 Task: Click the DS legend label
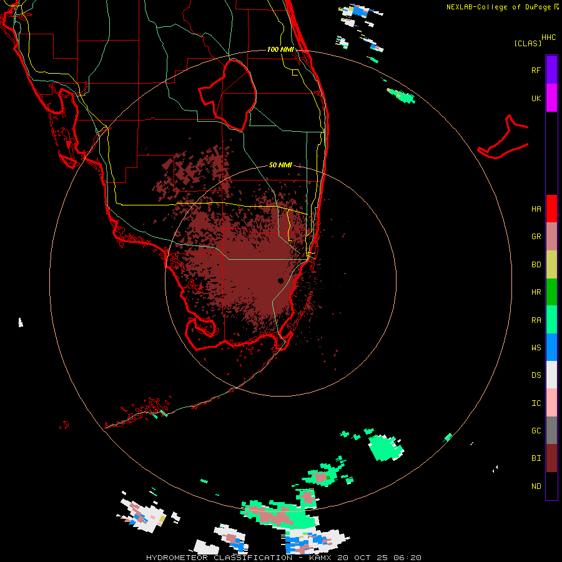(x=536, y=375)
